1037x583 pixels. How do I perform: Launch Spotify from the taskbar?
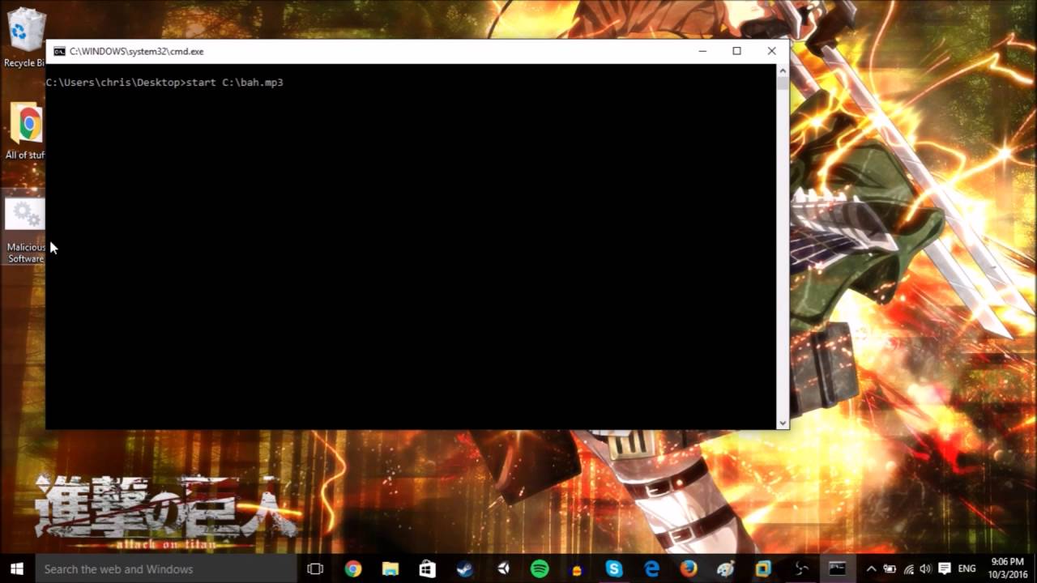click(540, 568)
